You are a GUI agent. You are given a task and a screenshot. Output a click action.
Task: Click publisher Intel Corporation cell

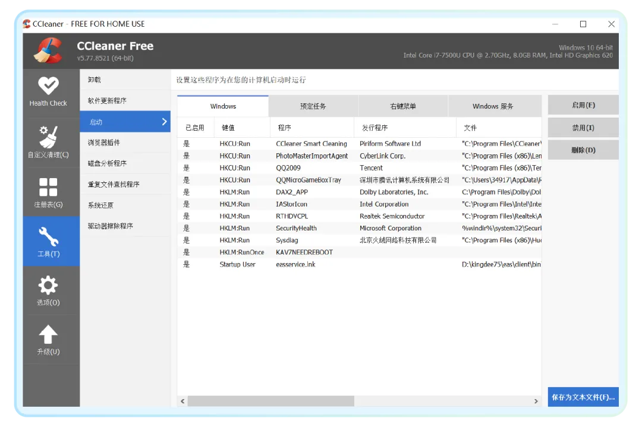[384, 204]
